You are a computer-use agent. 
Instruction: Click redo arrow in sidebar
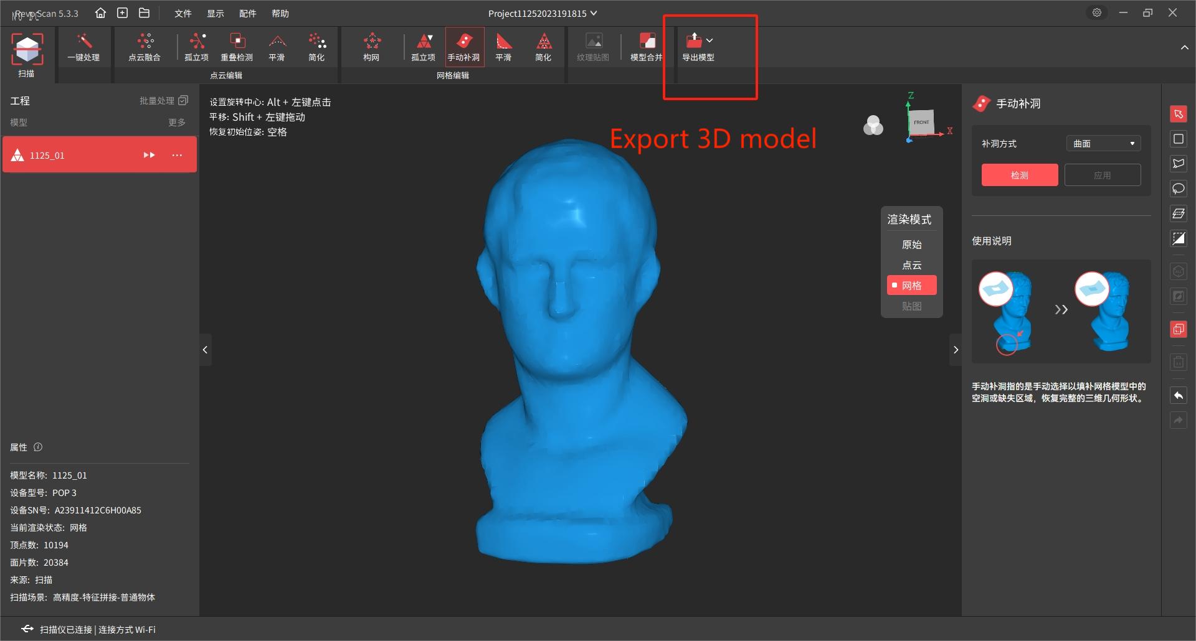coord(1179,421)
